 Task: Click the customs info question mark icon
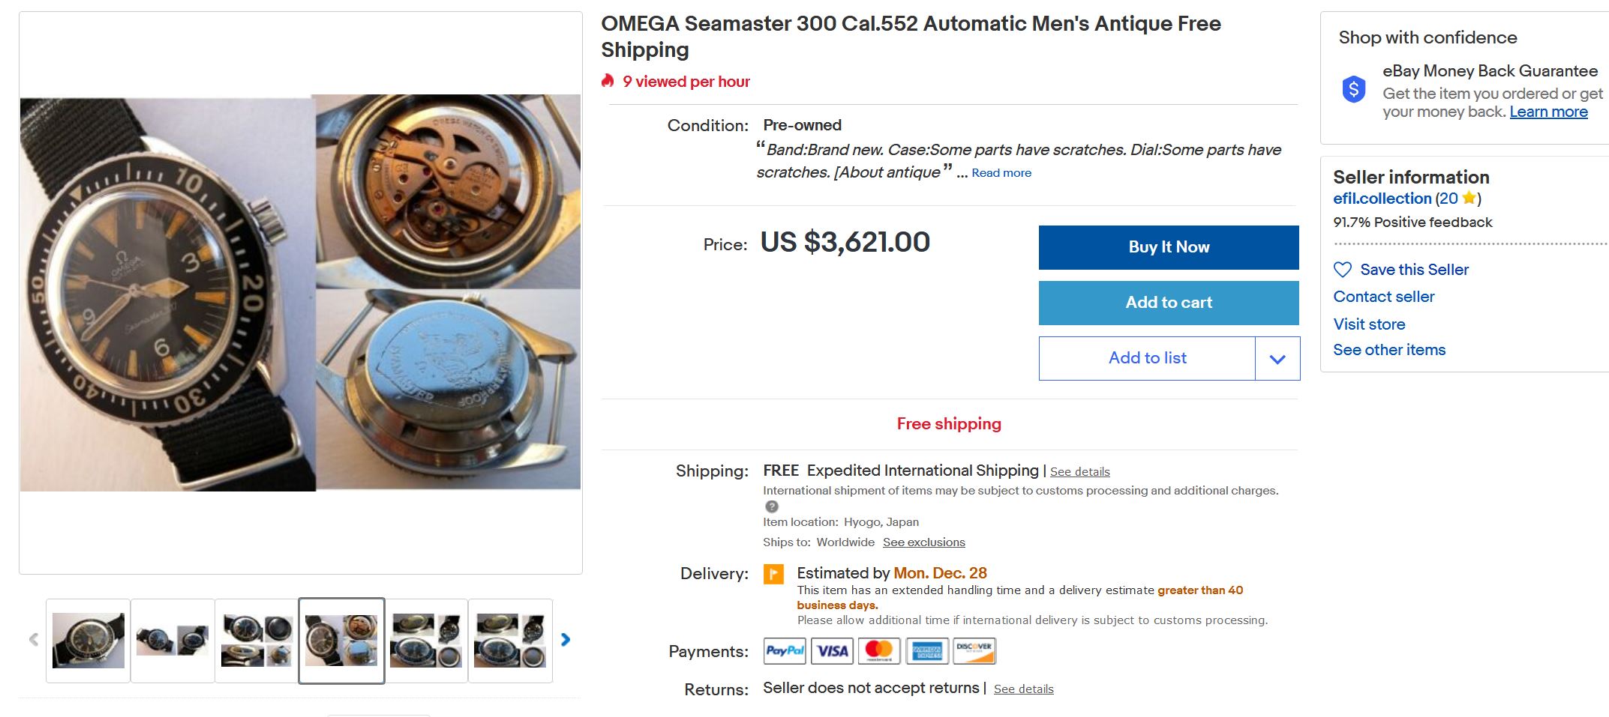click(771, 506)
